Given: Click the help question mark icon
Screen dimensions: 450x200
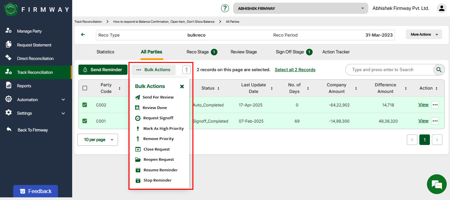Looking at the screenshot, I should click(x=225, y=8).
